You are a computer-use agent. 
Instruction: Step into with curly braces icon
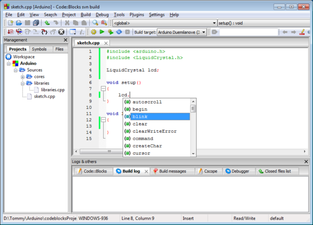(44, 32)
